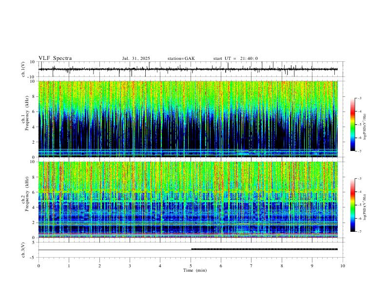Viewport: 386px width, 298px height.
Task: Click the '-7' value on ch.2 colorbar
Action: click(x=360, y=231)
